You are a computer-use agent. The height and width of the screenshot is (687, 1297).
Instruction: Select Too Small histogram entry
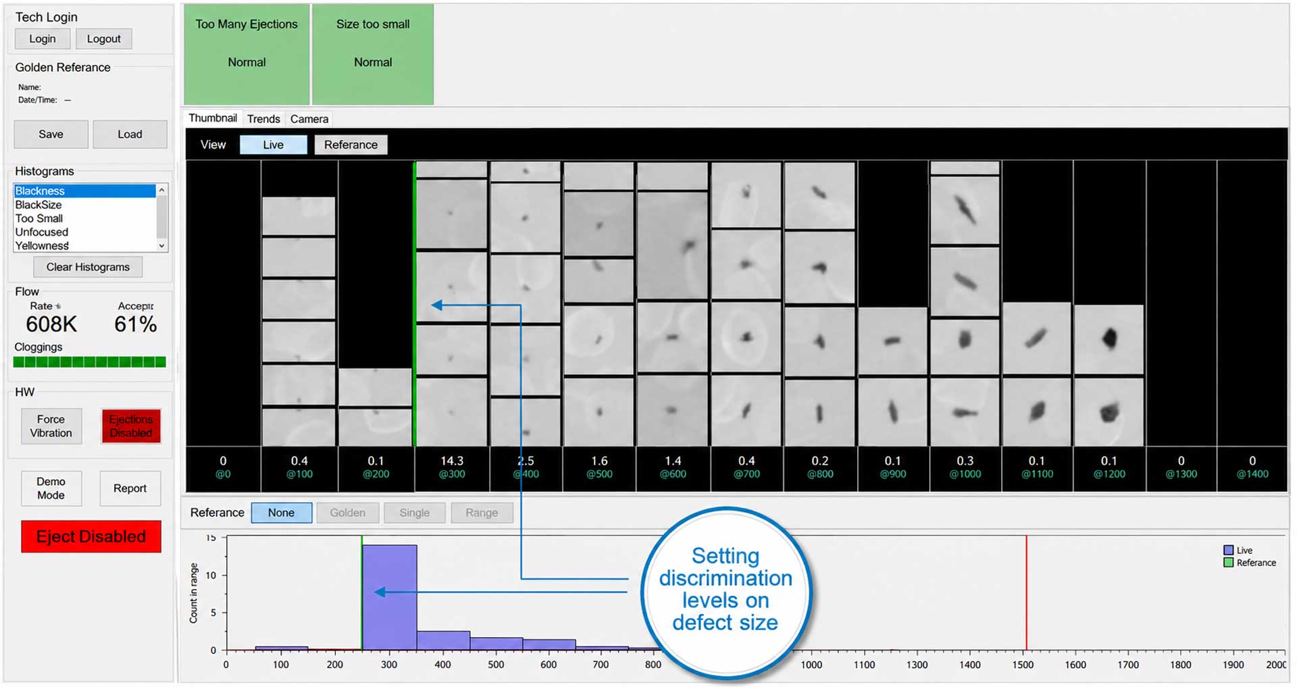coord(84,218)
